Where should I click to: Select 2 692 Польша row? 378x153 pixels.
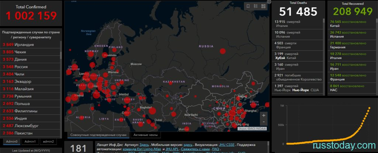click(x=31, y=104)
